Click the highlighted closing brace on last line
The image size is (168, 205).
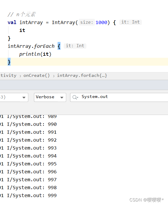click(9, 62)
